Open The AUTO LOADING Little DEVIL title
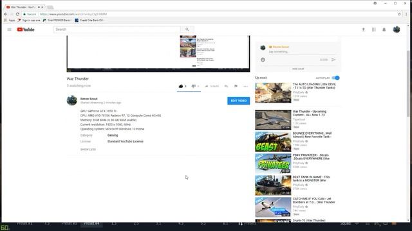 pyautogui.click(x=315, y=86)
